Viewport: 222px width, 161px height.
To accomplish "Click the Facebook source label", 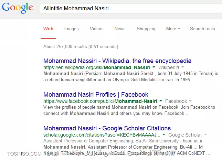I will click(x=176, y=101).
